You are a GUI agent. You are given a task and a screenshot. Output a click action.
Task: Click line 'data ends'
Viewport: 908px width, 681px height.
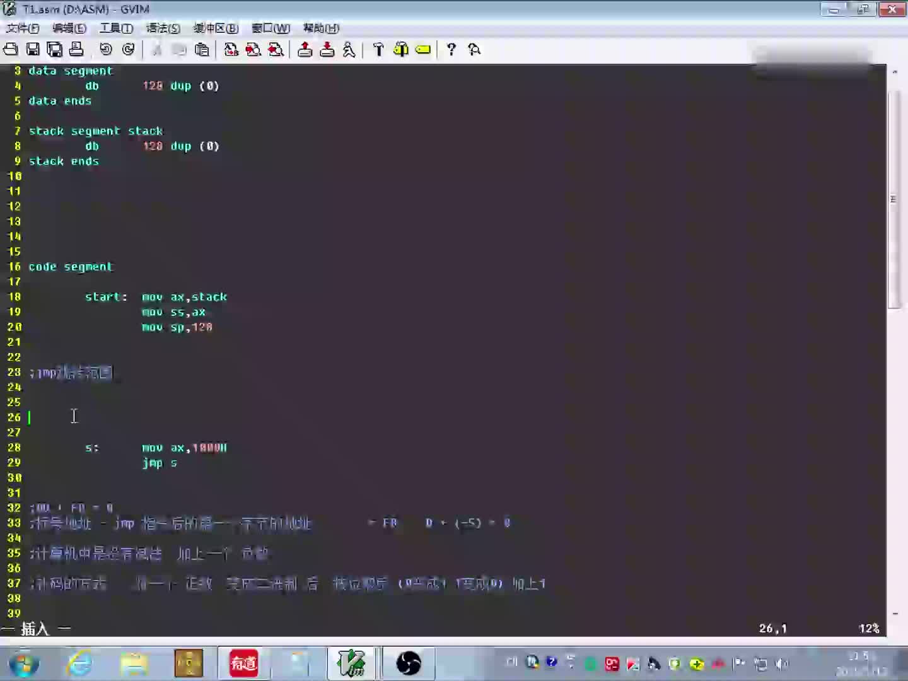pyautogui.click(x=60, y=101)
